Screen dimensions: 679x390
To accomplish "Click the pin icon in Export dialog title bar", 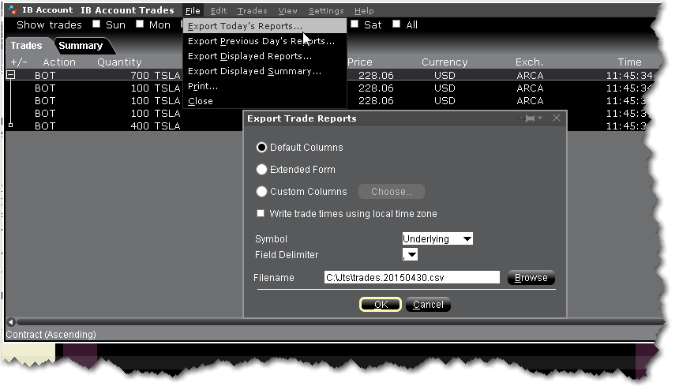I will pos(531,118).
